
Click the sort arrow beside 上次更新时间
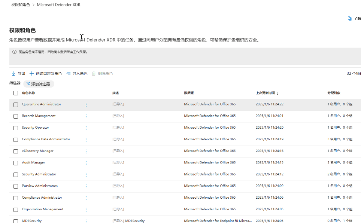277,93
